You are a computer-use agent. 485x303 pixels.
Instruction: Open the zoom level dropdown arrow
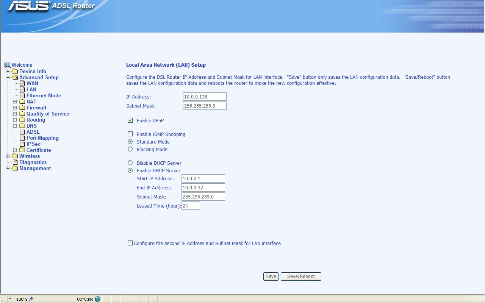pyautogui.click(x=10, y=299)
